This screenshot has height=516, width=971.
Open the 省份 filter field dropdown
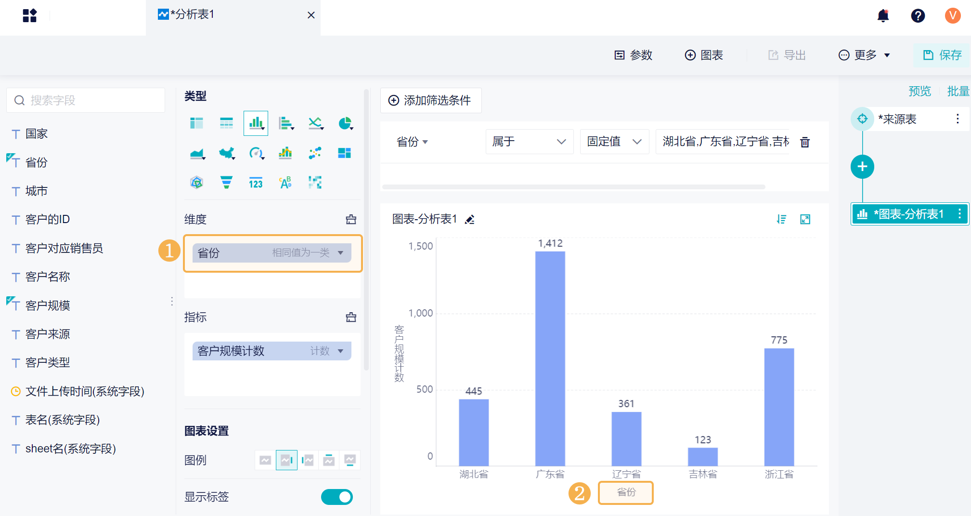pyautogui.click(x=412, y=142)
